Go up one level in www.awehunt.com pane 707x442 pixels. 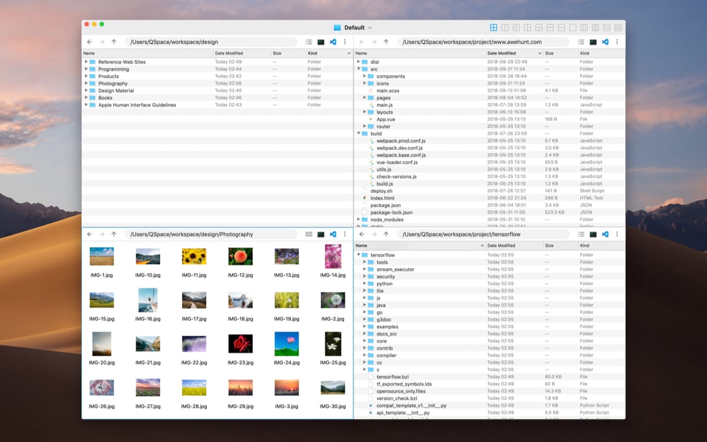tap(386, 42)
